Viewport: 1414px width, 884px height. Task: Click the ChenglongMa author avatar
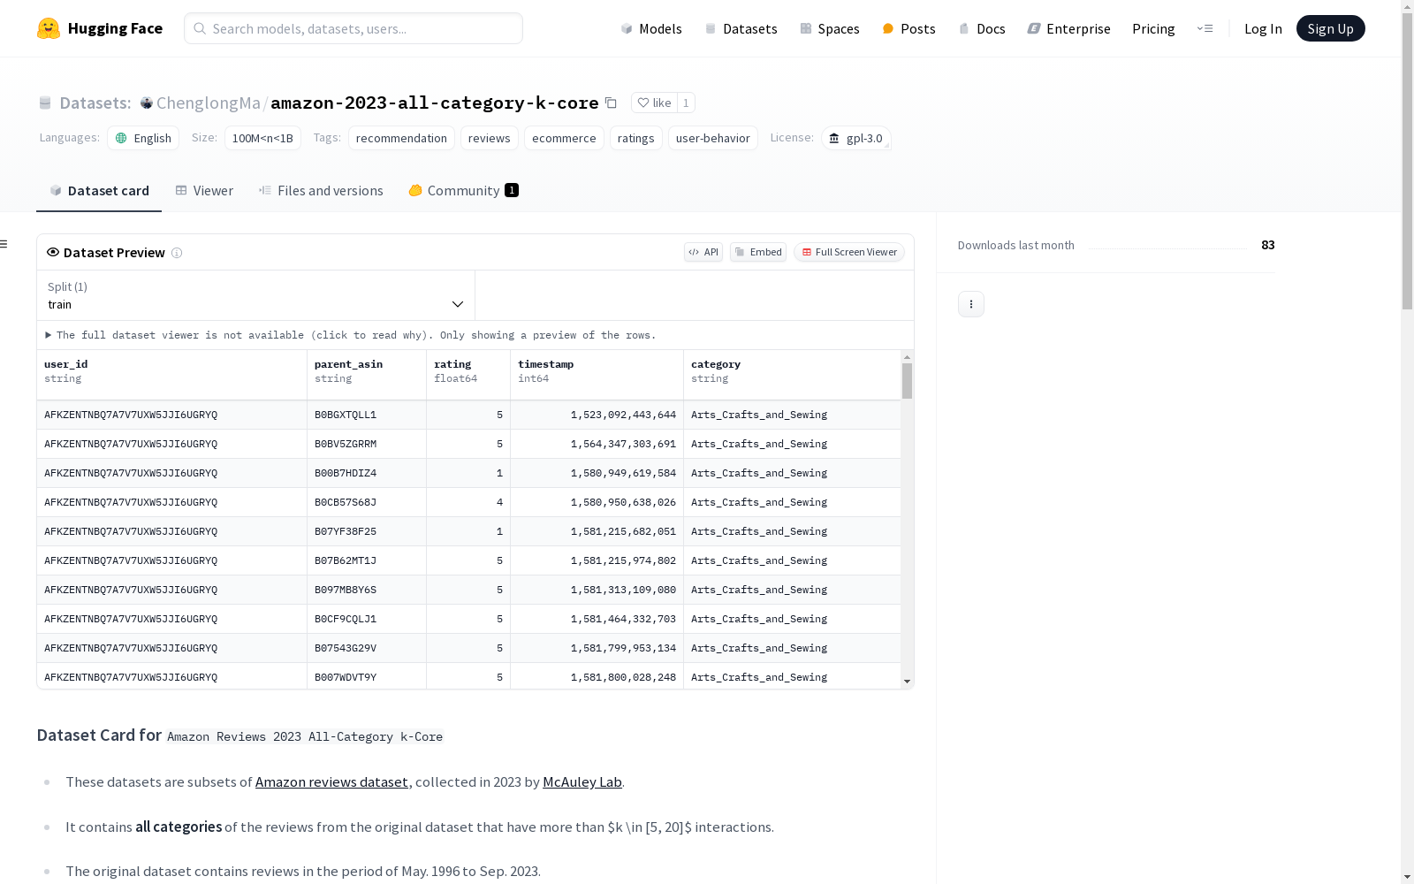coord(147,103)
